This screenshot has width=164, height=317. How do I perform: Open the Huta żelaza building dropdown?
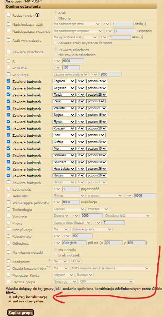coord(64,169)
